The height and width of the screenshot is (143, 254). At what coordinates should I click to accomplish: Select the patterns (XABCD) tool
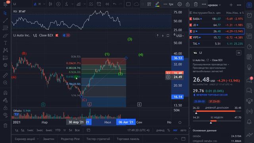[5, 50]
